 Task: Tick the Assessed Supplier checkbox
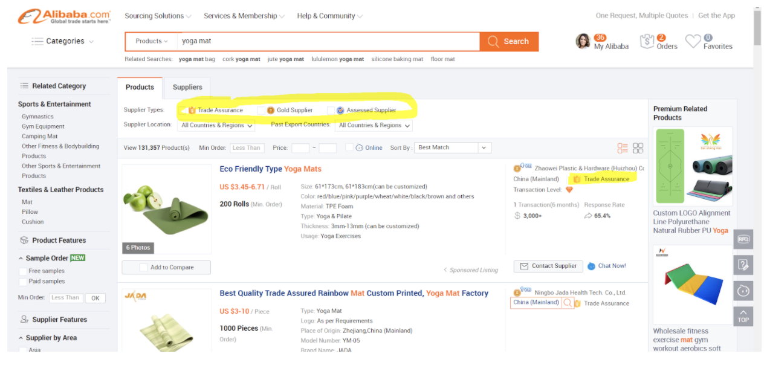[331, 110]
